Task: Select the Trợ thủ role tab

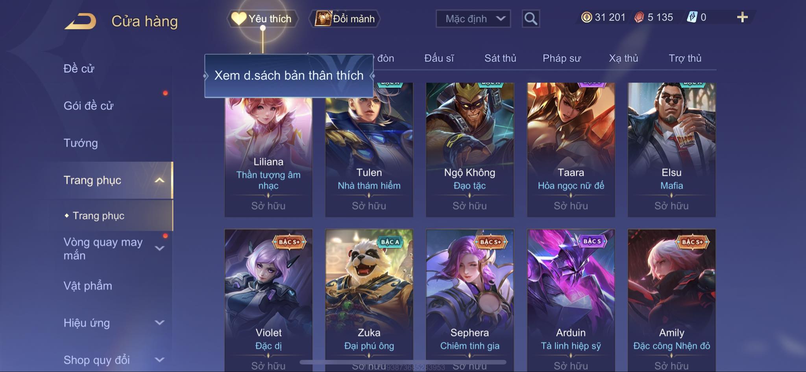Action: 685,58
